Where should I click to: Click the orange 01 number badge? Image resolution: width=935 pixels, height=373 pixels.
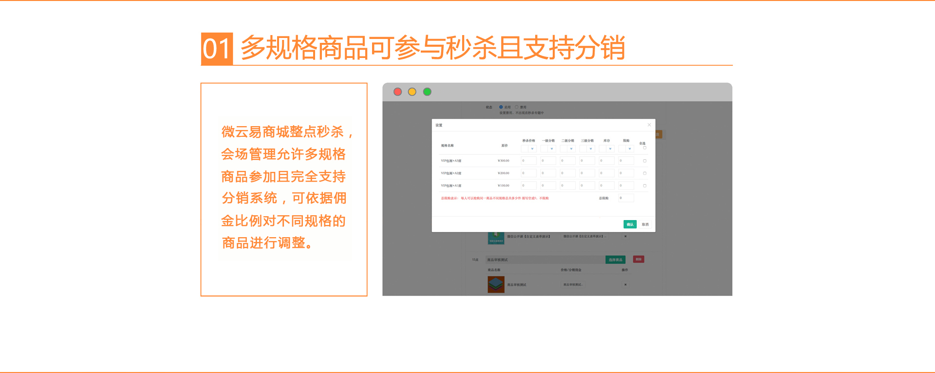(217, 49)
